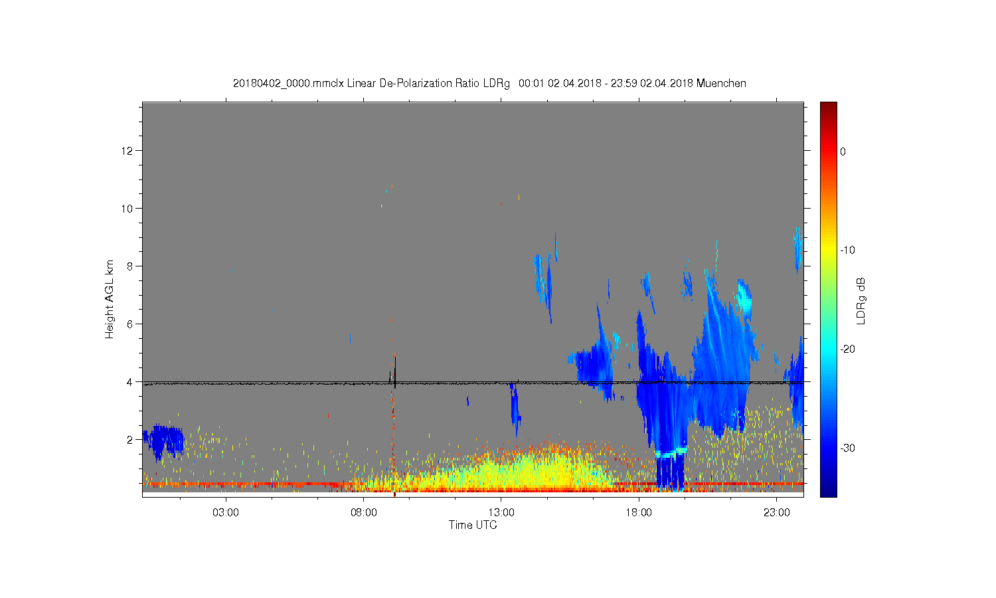Click the colorbar tick label -20

point(847,349)
